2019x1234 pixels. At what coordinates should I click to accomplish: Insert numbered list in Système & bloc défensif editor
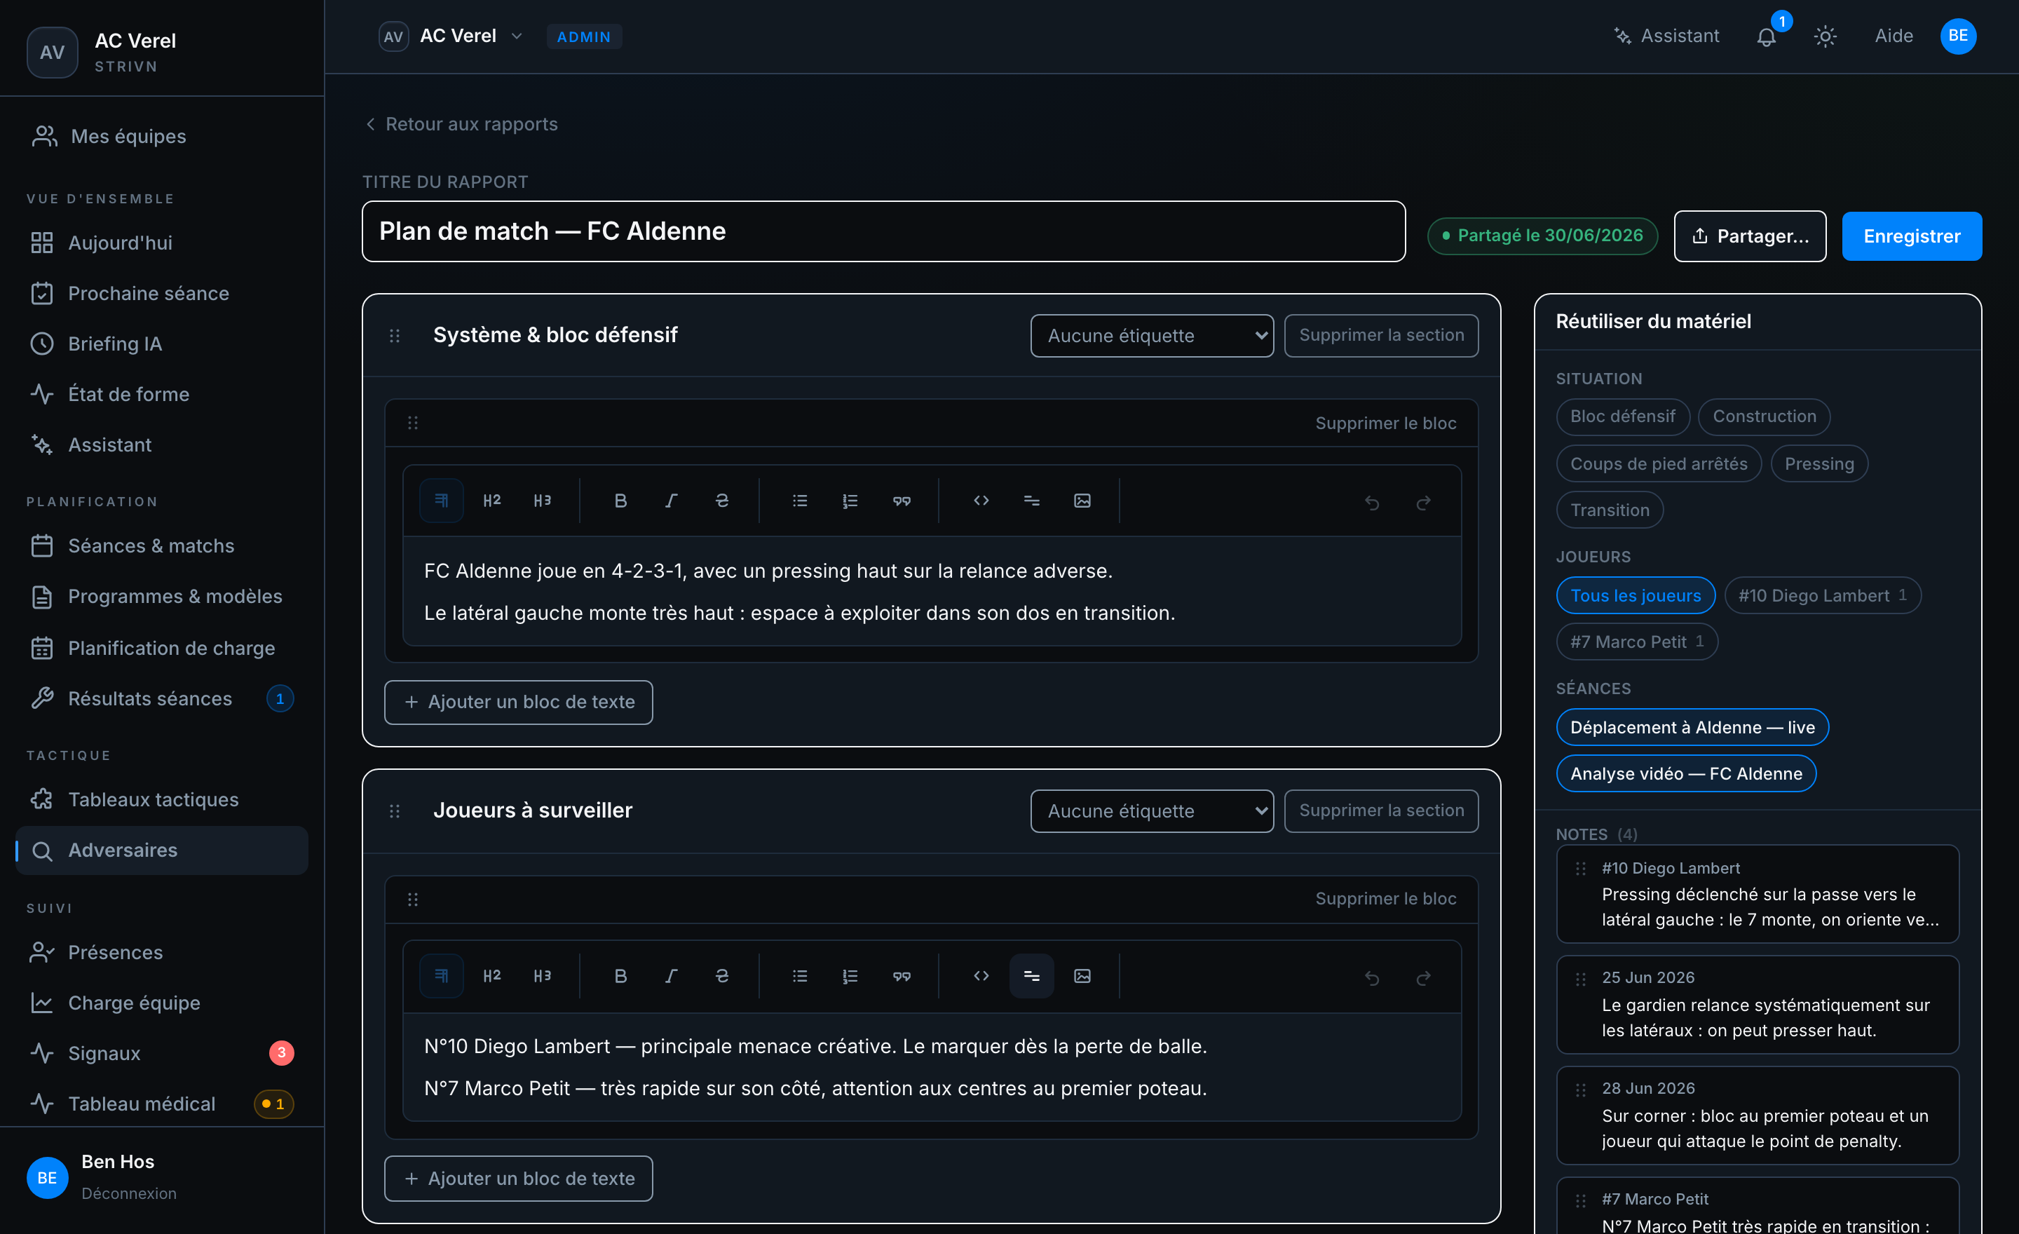(850, 501)
